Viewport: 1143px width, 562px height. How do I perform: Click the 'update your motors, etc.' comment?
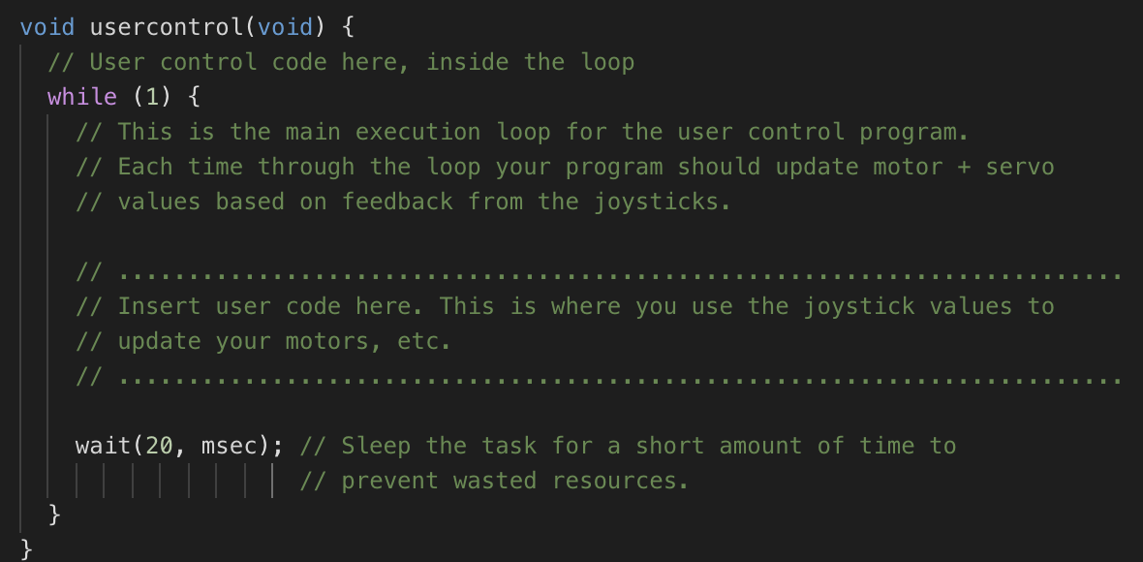(x=263, y=340)
